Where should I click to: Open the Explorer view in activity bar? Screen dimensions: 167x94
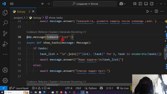tap(5, 13)
